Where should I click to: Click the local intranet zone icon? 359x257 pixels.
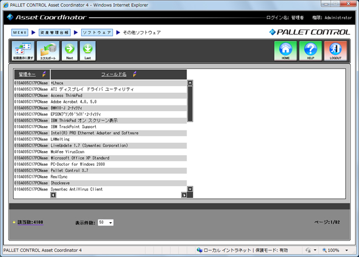click(199, 250)
